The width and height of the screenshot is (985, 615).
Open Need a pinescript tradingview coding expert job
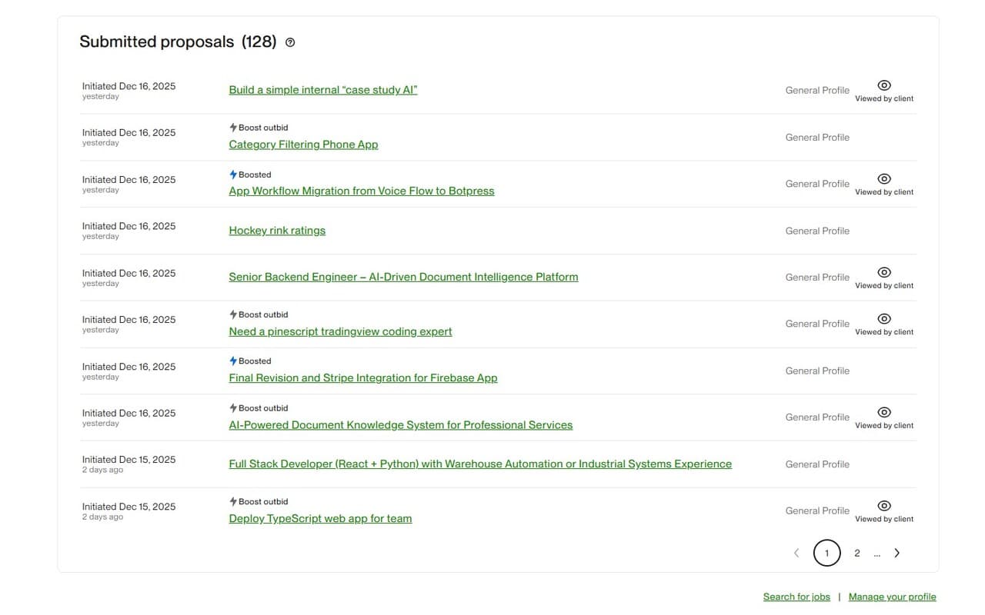pos(339,331)
